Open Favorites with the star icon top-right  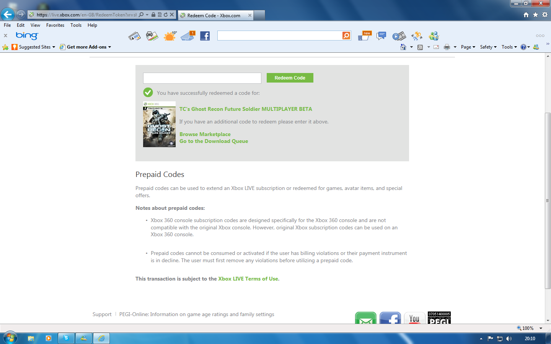coord(535,15)
